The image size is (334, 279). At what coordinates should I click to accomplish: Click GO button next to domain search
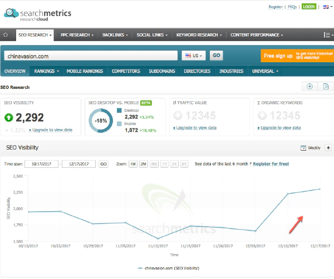tap(216, 56)
